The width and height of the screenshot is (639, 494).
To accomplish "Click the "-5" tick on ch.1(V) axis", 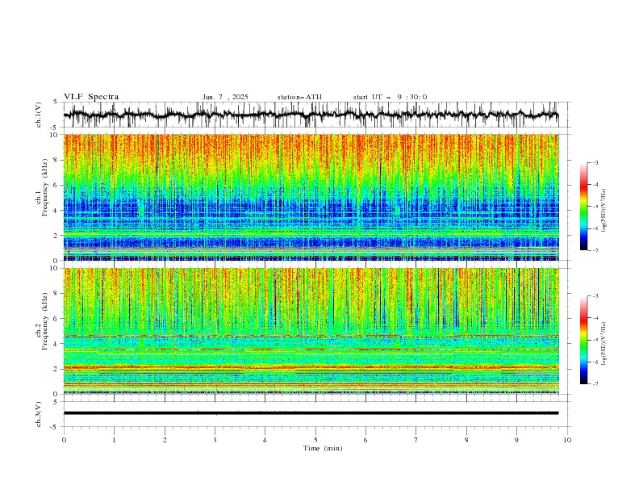I will [x=54, y=128].
